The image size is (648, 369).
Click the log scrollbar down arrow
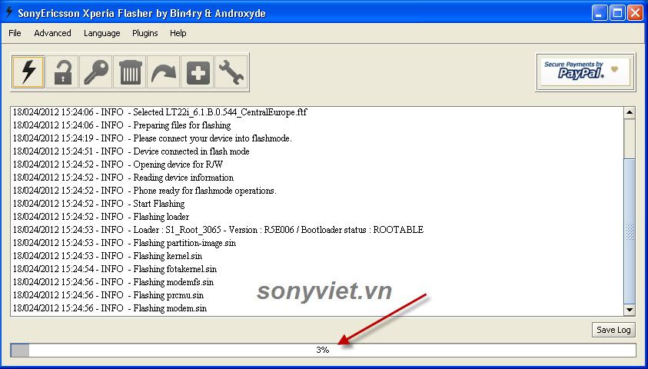pyautogui.click(x=630, y=309)
